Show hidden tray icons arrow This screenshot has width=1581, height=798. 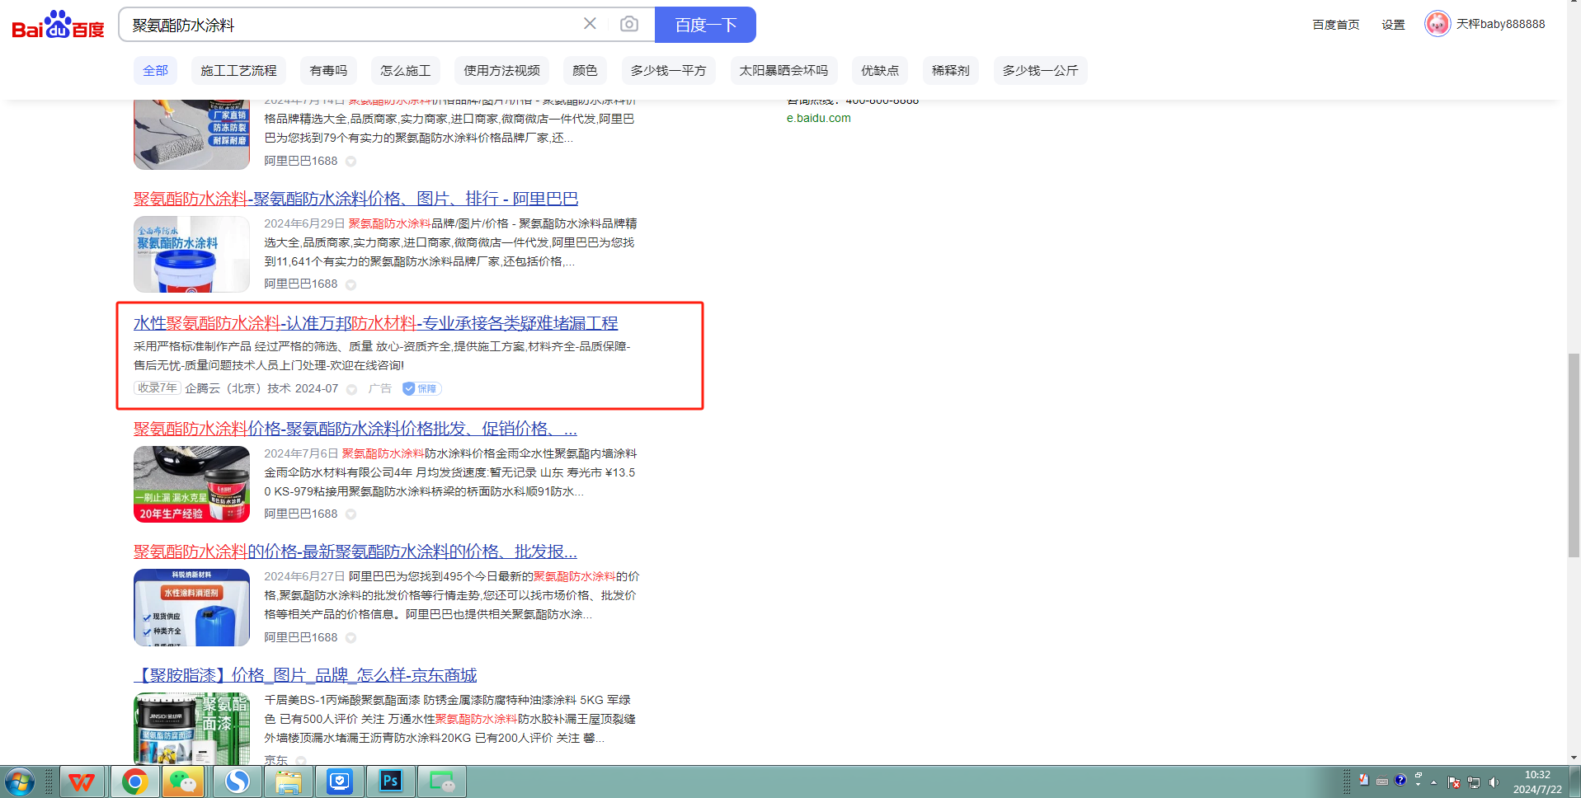click(x=1434, y=782)
